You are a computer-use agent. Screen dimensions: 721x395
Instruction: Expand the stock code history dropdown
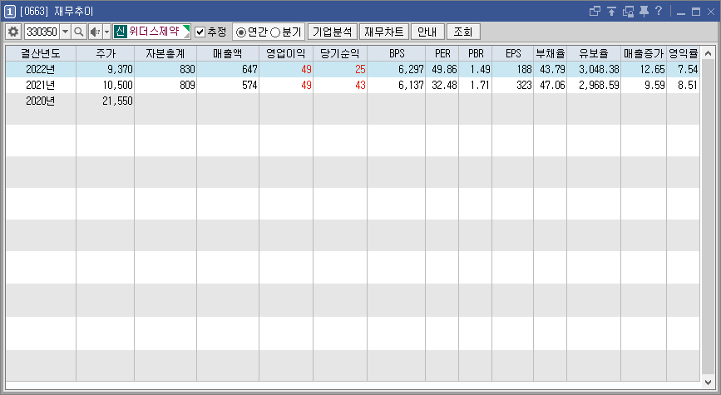[66, 32]
